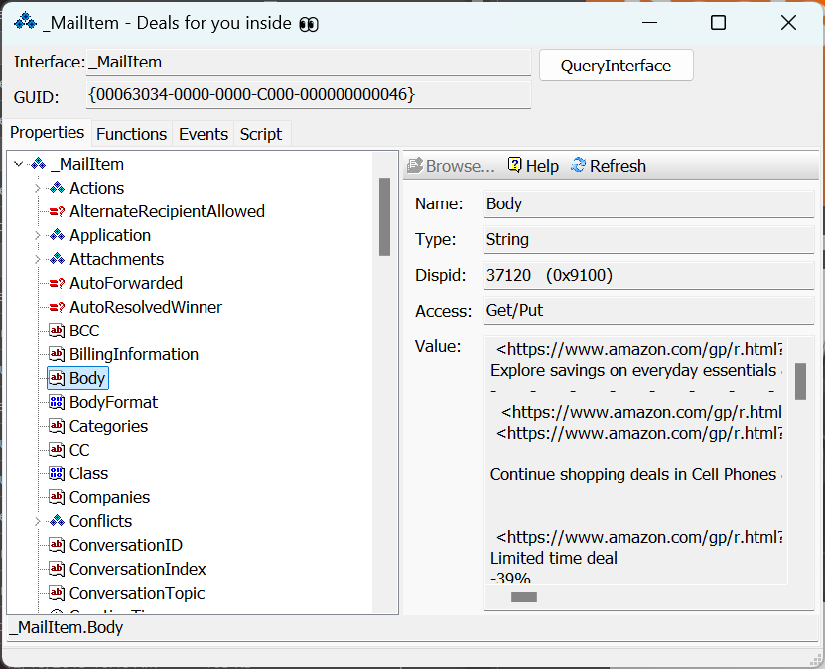This screenshot has width=825, height=669.
Task: Click the Categories string icon
Action: click(57, 426)
